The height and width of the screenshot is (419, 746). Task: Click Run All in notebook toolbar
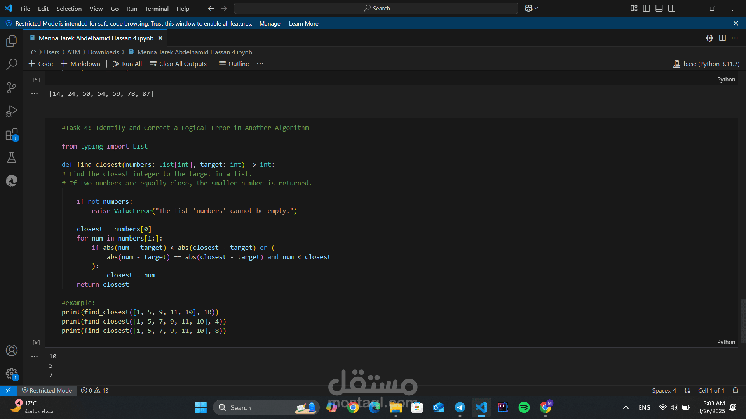point(127,64)
